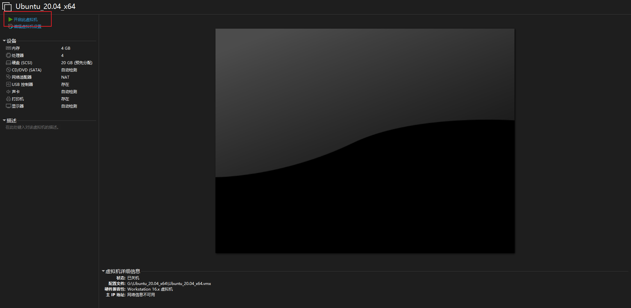This screenshot has height=308, width=631.
Task: Click the VM tab icon beside Ubuntu_20.04_x64
Action: pyautogui.click(x=7, y=7)
